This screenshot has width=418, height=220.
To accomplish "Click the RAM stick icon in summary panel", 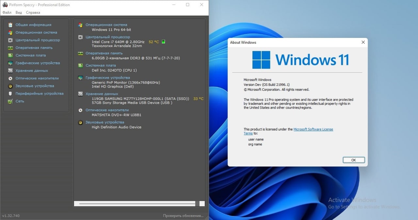I will point(80,53).
